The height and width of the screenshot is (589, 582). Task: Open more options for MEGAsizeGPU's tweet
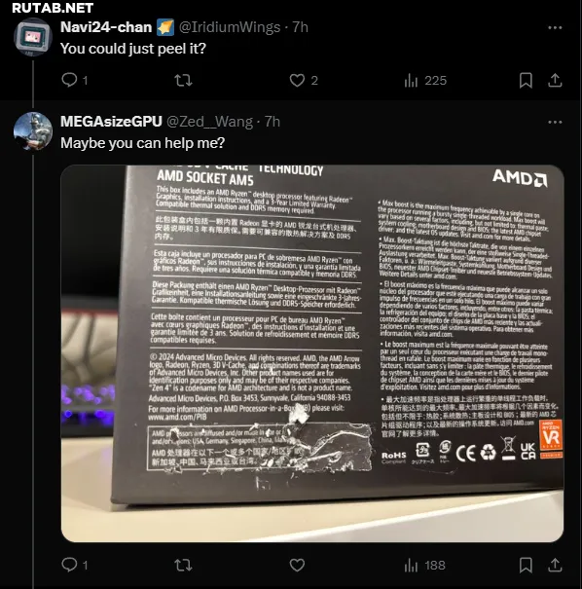pos(555,122)
